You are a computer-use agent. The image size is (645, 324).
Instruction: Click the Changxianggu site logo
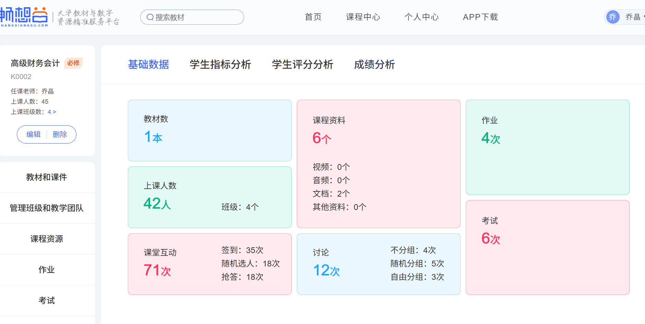pos(24,17)
